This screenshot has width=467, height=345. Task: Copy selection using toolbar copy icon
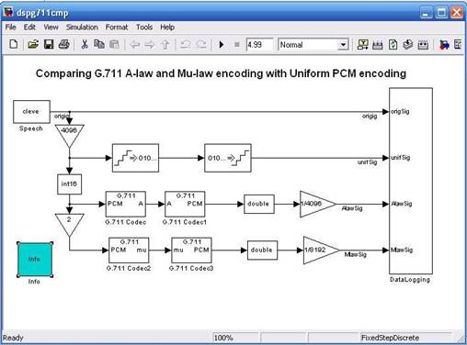pos(99,45)
